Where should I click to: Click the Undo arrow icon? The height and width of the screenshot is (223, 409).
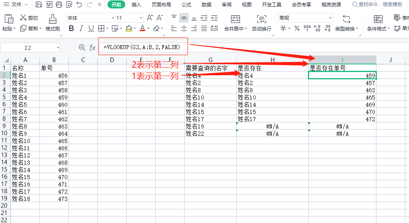pyautogui.click(x=79, y=5)
